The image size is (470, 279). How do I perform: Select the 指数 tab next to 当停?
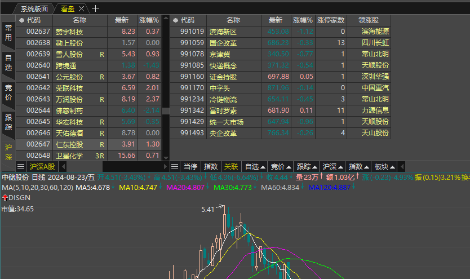210,167
